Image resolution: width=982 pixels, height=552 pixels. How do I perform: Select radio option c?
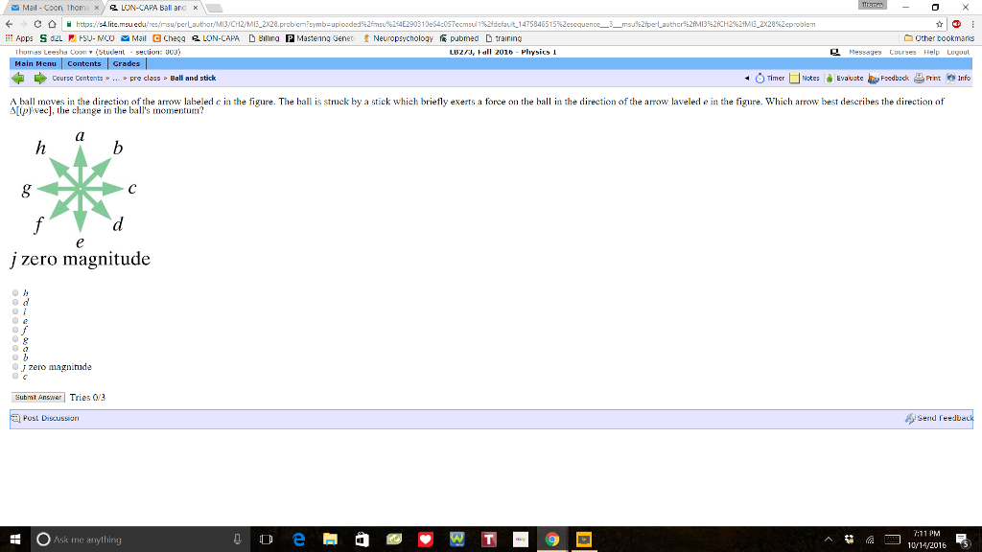(x=15, y=376)
